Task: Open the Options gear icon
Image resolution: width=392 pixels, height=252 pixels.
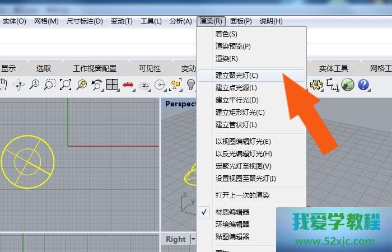Action: 316,85
